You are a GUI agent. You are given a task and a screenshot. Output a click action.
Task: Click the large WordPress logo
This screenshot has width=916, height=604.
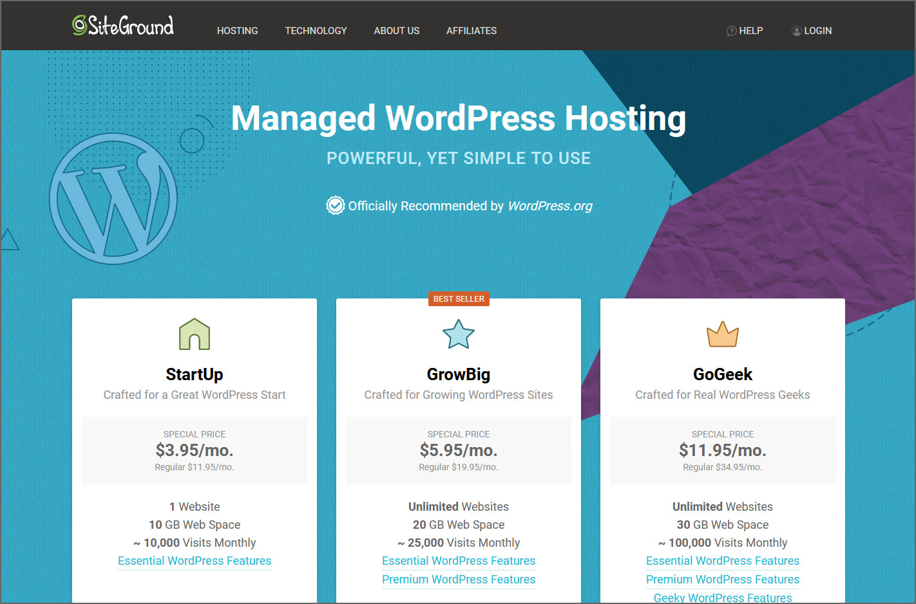(113, 199)
